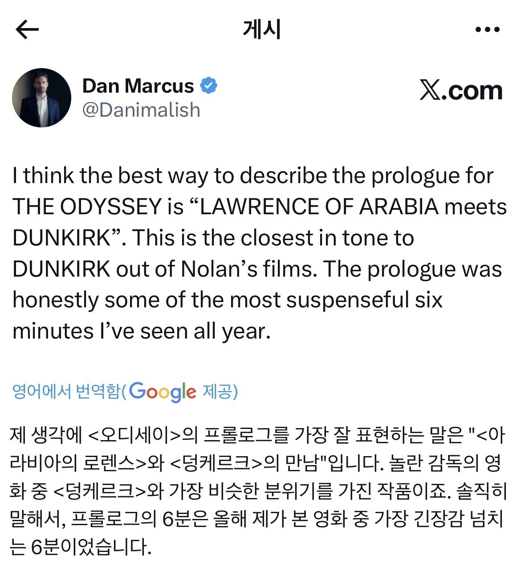
Task: Tap the line minutes I've seen all year
Action: tap(142, 331)
